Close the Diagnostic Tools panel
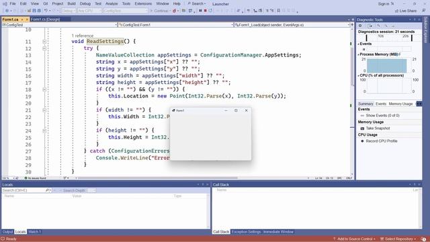Viewport: 430px width, 242px height. click(x=419, y=19)
